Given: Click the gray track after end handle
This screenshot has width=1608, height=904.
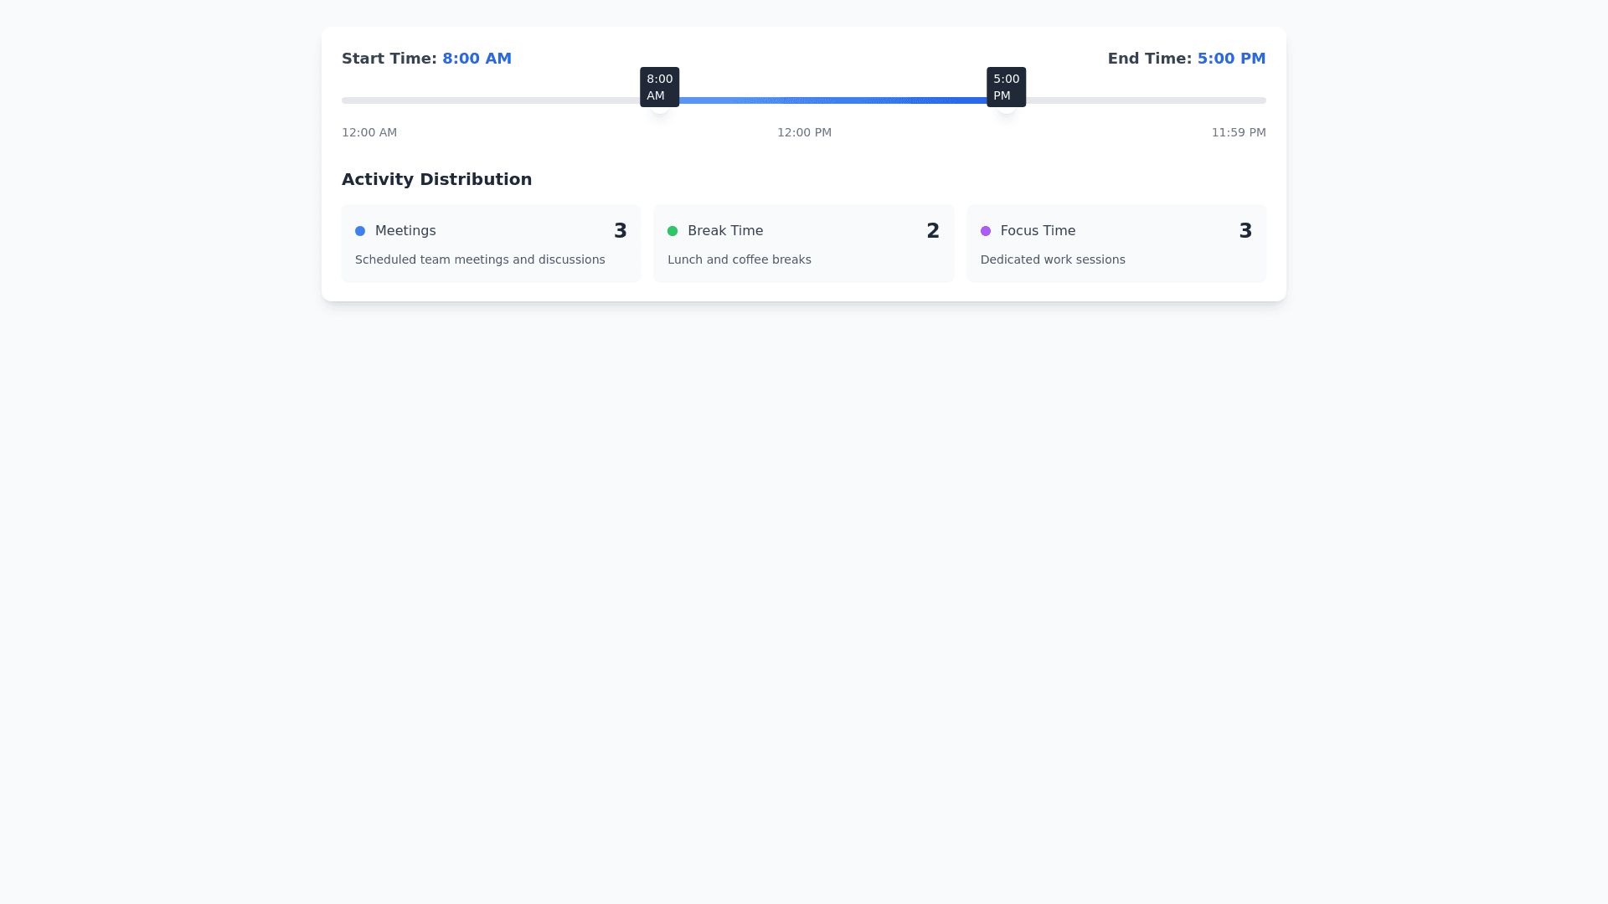Looking at the screenshot, I should 1147,100.
